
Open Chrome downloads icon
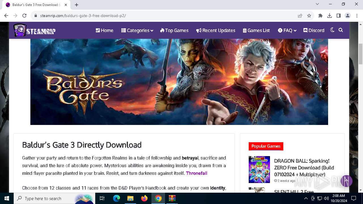click(x=330, y=16)
